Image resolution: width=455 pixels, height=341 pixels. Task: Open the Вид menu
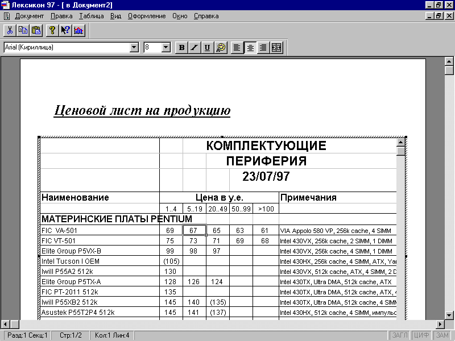pos(116,16)
